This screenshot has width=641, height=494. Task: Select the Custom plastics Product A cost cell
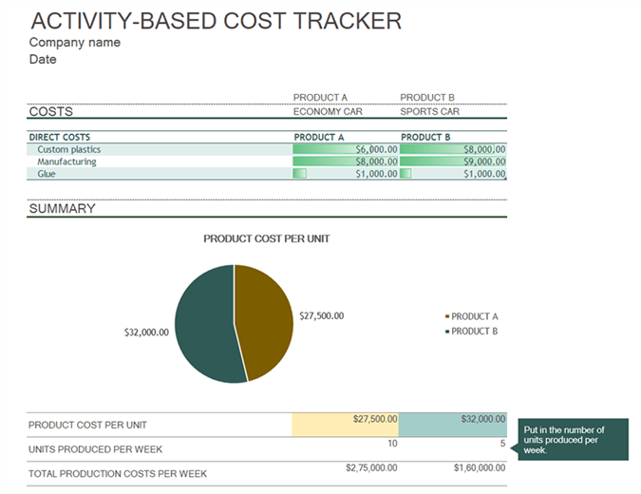(x=346, y=149)
